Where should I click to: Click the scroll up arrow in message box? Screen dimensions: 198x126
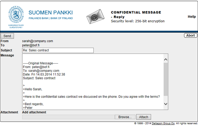coord(166,60)
